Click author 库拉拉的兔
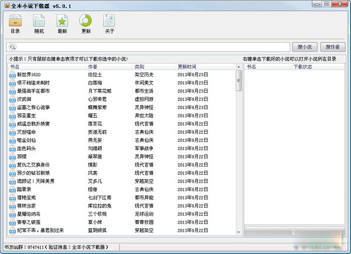This screenshot has height=254, width=351. point(99,206)
